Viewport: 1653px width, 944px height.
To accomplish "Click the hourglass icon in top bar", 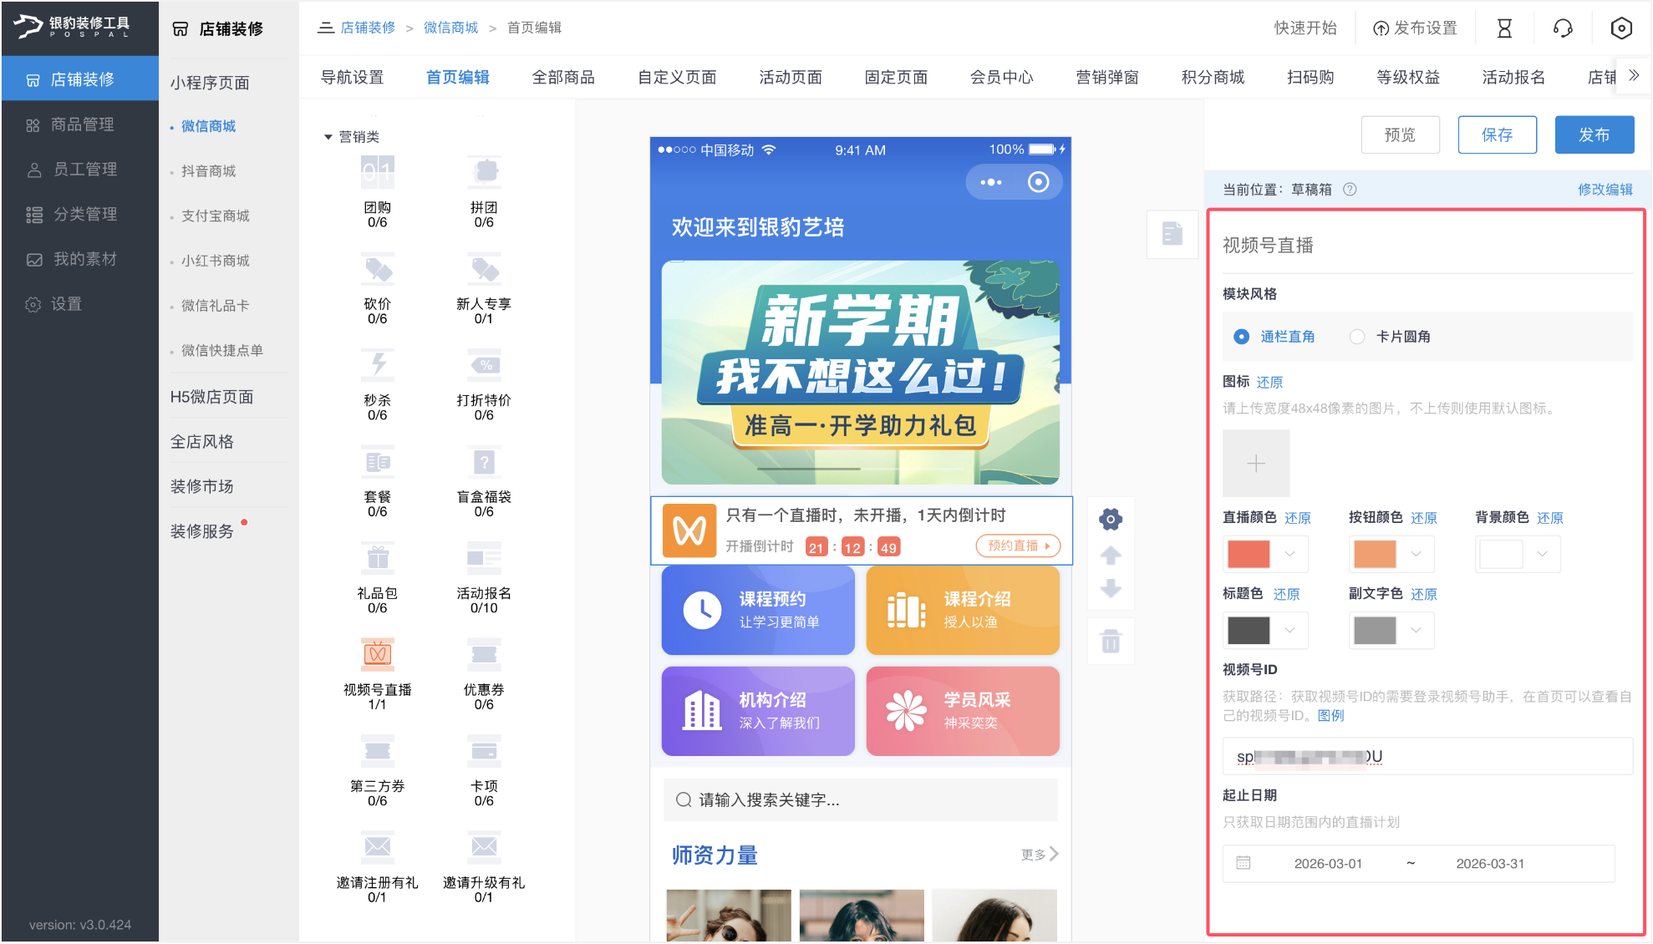I will (x=1504, y=28).
